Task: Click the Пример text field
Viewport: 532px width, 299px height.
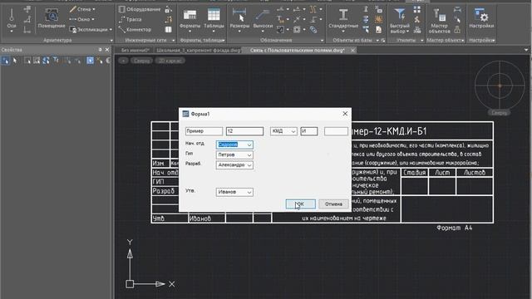Action: (204, 131)
